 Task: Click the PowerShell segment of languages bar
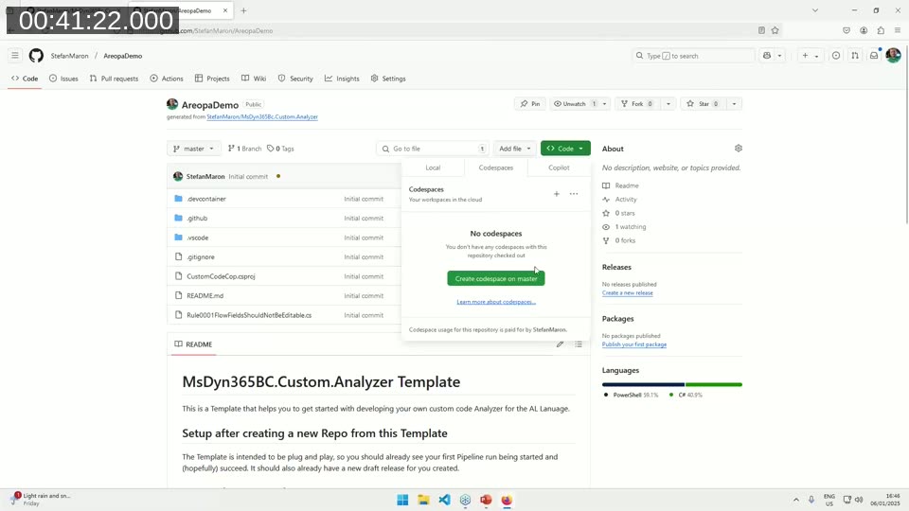[x=643, y=385]
